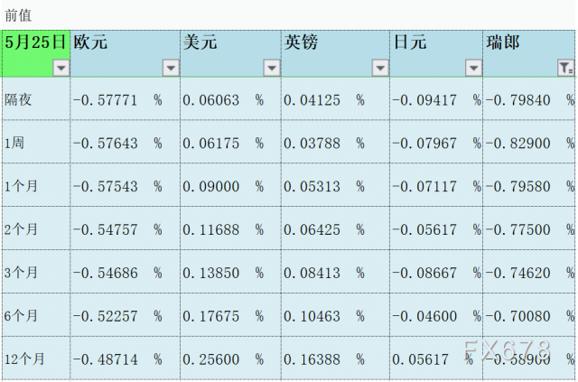
Task: Select the 美元 header cell
Action: point(230,53)
